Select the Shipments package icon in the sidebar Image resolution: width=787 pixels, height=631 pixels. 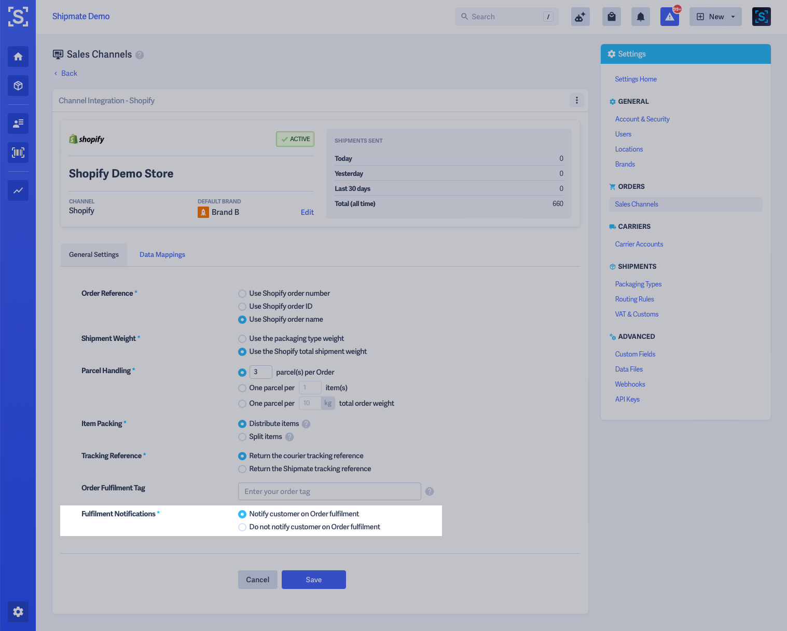point(18,86)
